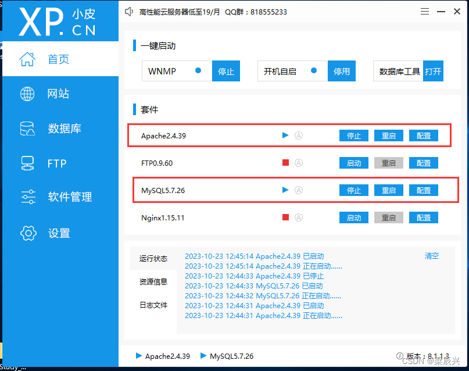469x371 pixels.
Task: Click the Nginx1.15.11 name in 套件 list
Action: click(163, 217)
